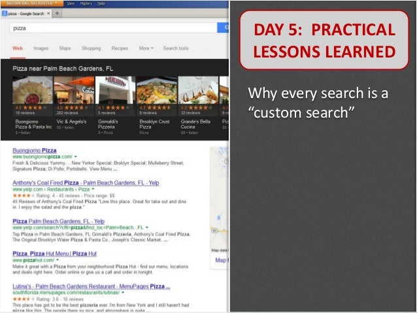The height and width of the screenshot is (313, 417).
Task: Click the Map link under the map
Action: (222, 260)
